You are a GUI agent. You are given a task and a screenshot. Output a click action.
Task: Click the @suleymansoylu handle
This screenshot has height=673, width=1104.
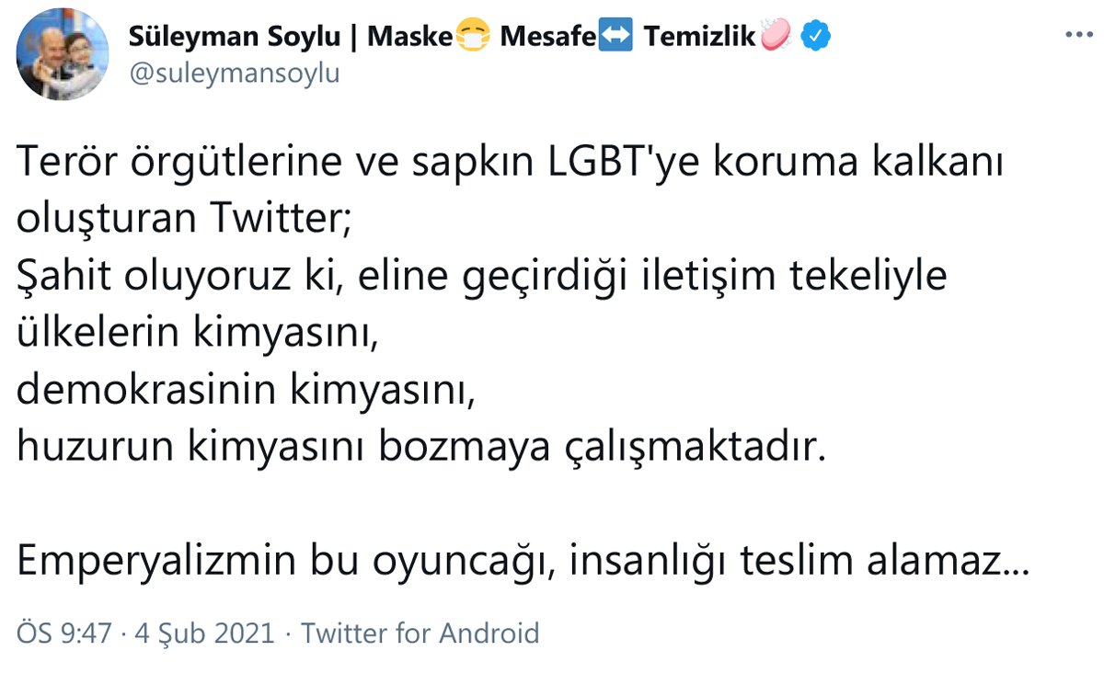(x=235, y=74)
